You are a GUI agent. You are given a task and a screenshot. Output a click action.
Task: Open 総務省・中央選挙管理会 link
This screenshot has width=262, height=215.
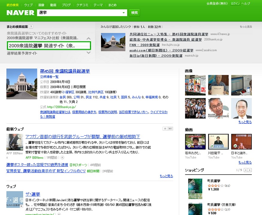coord(165,39)
